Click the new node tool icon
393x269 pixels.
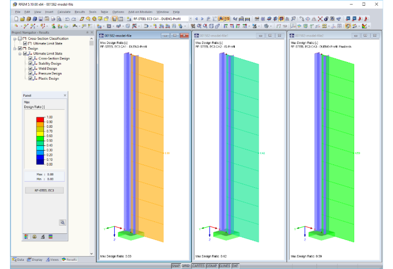17,26
